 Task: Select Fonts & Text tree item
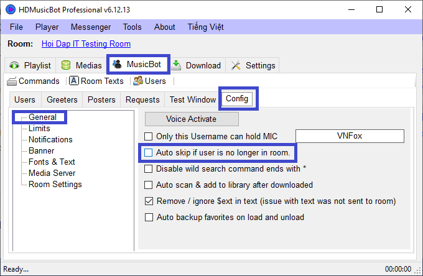tap(52, 162)
